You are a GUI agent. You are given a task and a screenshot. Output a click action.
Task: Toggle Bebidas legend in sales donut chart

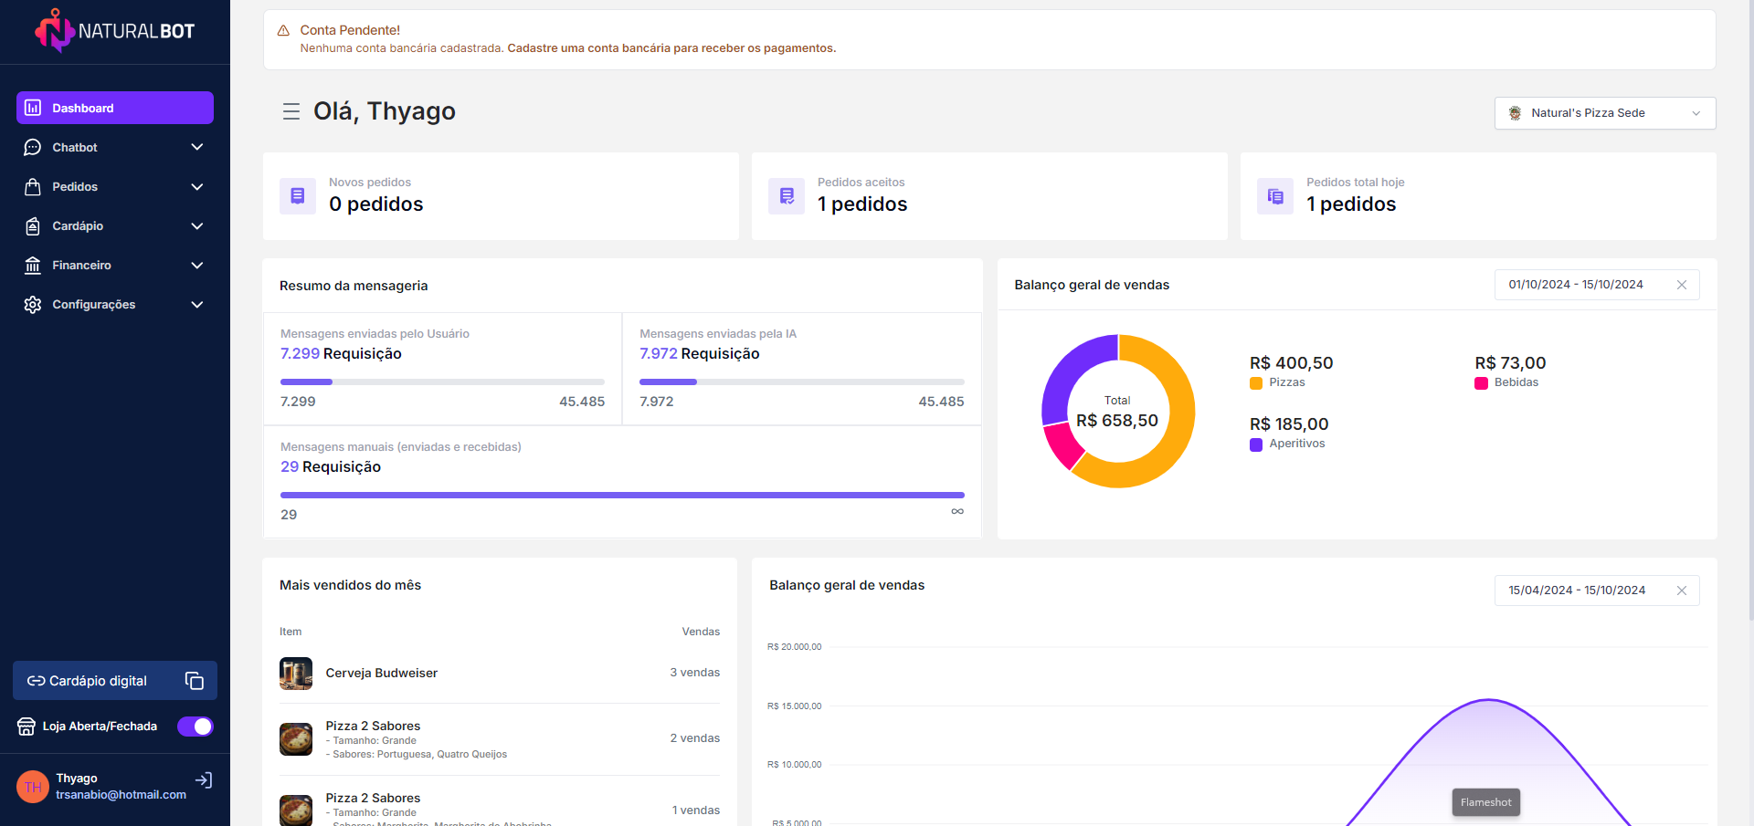1506,382
